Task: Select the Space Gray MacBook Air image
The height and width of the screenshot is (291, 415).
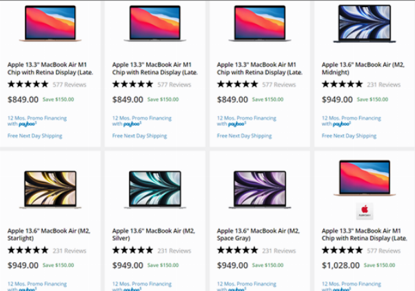Action: click(x=260, y=189)
